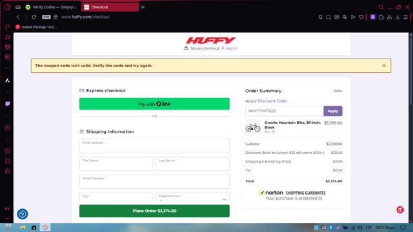Screen dimensions: 413x232
Task: Toggle the VPN badge in the address bar
Action: [46, 17]
